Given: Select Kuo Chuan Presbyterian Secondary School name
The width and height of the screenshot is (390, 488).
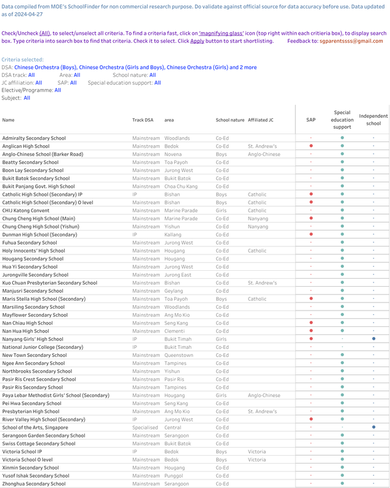Looking at the screenshot, I should pos(50,283).
